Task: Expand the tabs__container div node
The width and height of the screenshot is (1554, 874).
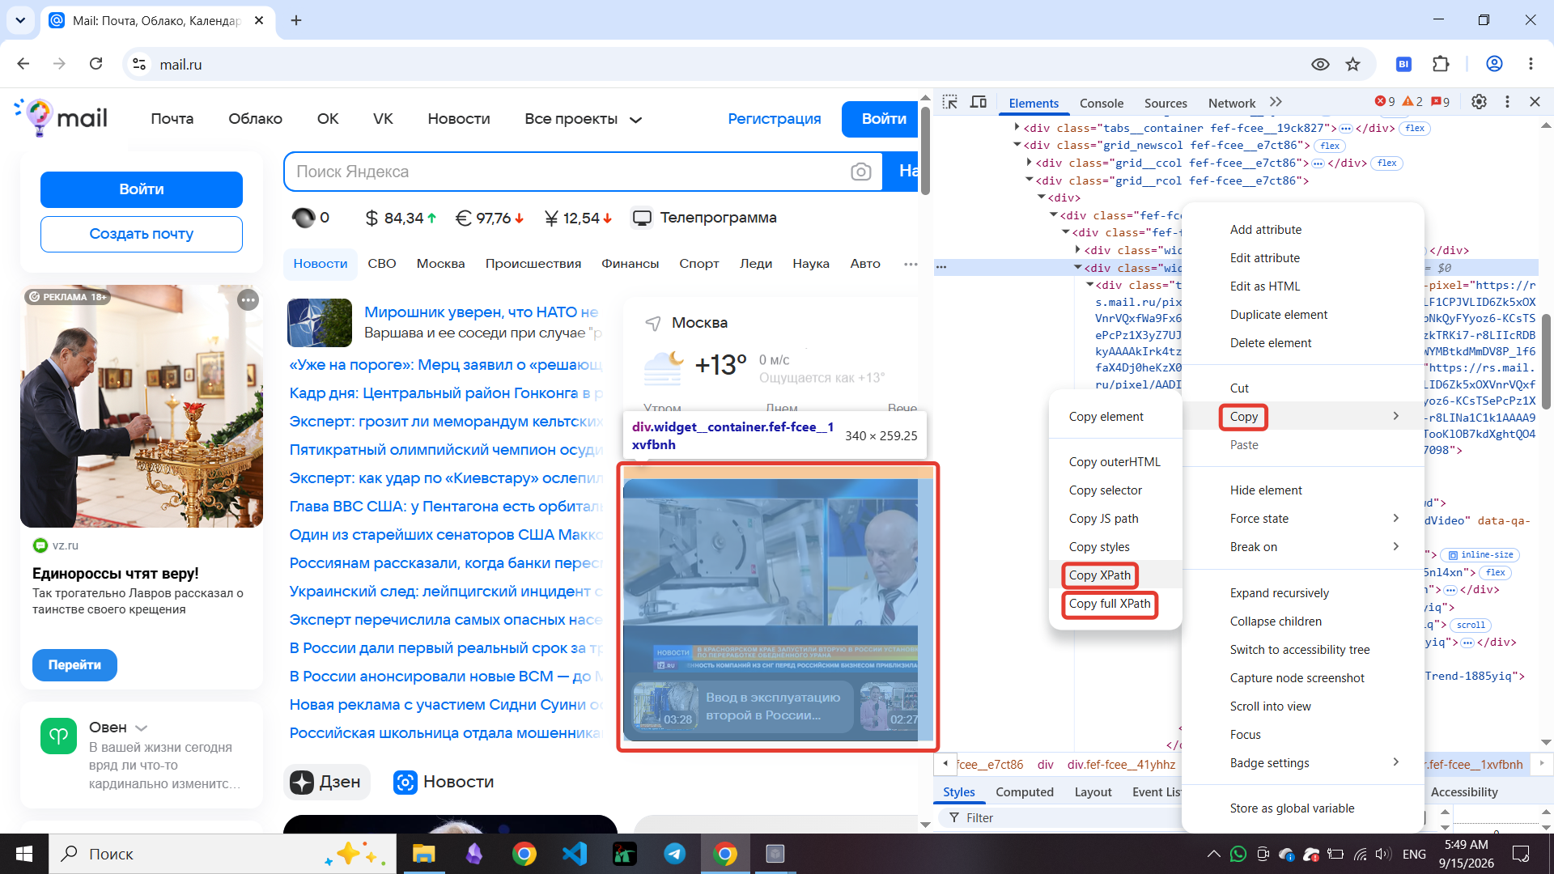Action: 1017,128
